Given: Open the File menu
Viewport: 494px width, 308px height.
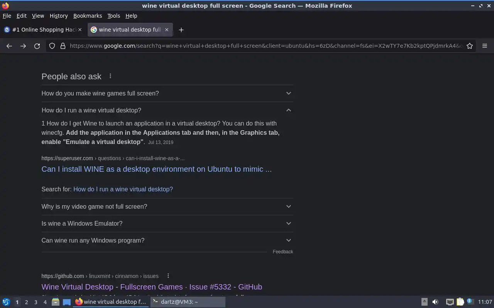Looking at the screenshot, I should click(x=7, y=16).
